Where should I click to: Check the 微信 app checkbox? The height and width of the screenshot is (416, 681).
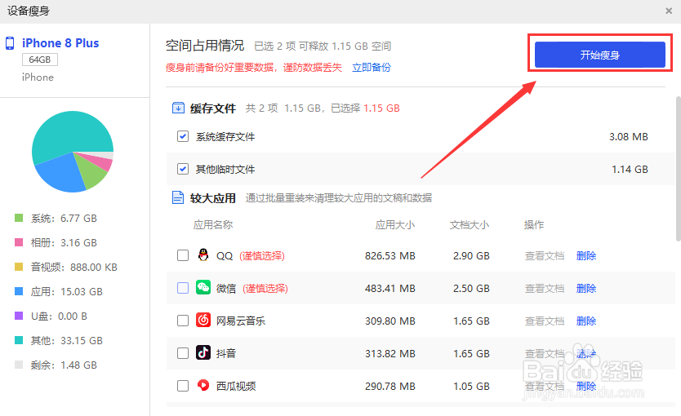click(x=183, y=288)
